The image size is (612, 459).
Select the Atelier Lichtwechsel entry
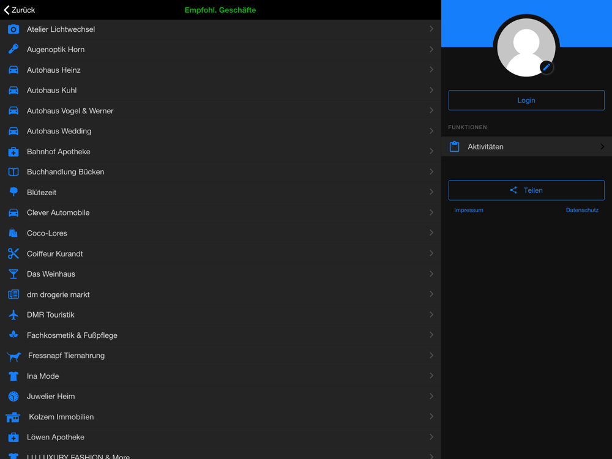click(220, 29)
